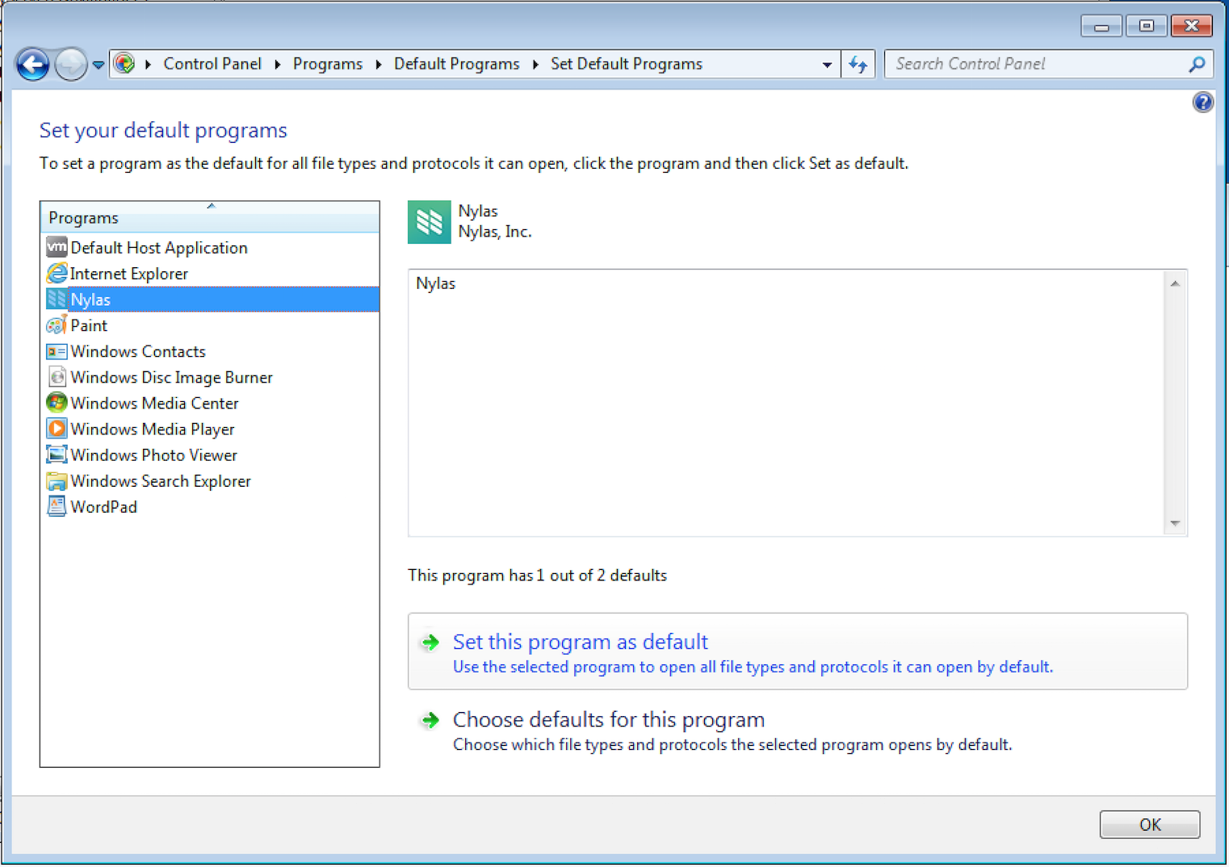Go to Default Programs in the breadcrumb
The image size is (1229, 867).
(456, 65)
